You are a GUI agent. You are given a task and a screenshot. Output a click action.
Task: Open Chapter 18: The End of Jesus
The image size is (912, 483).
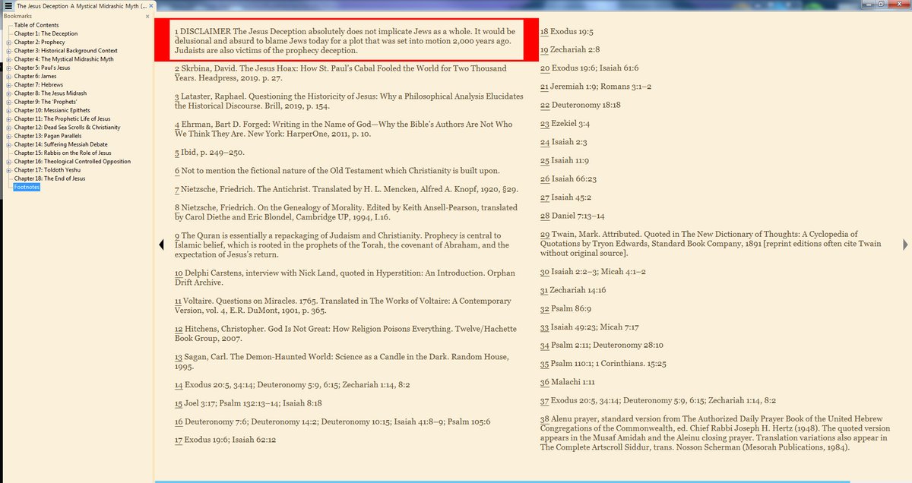click(49, 178)
